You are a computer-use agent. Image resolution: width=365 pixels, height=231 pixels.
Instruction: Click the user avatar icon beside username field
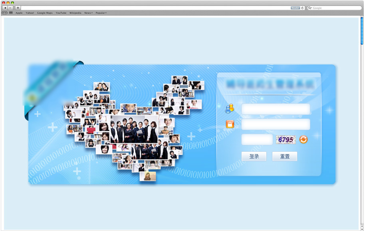(x=230, y=108)
